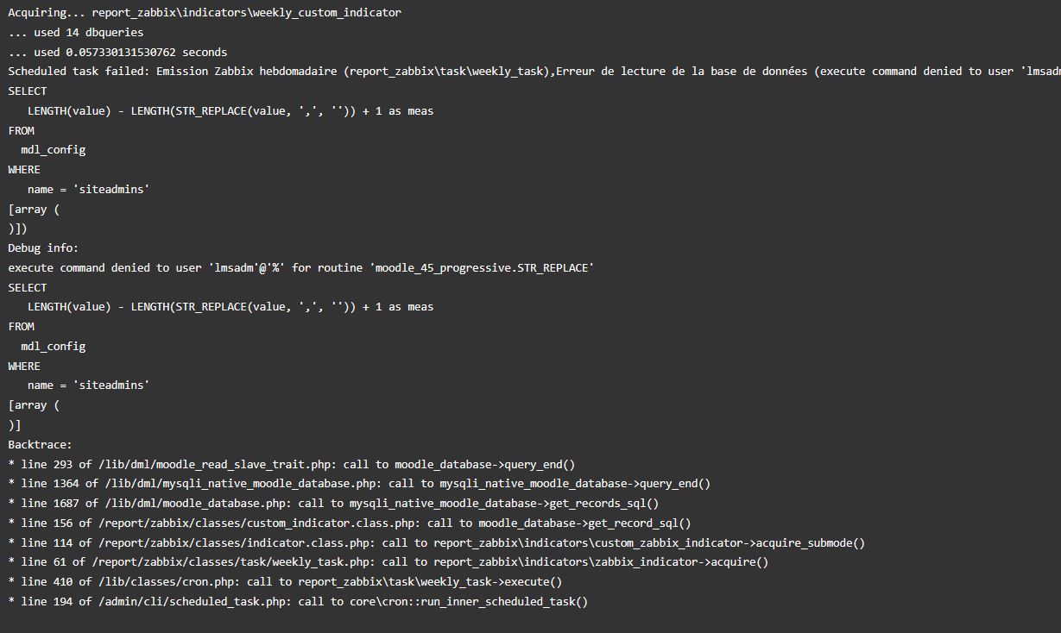Screen dimensions: 1061x633
Task: Click the backtrace line 410 for cron.php
Action: pyautogui.click(x=285, y=582)
